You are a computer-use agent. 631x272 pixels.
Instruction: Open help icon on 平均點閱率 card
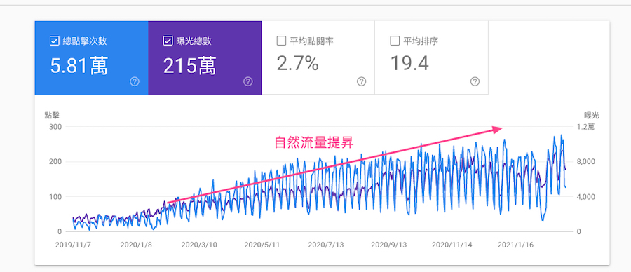(x=361, y=82)
